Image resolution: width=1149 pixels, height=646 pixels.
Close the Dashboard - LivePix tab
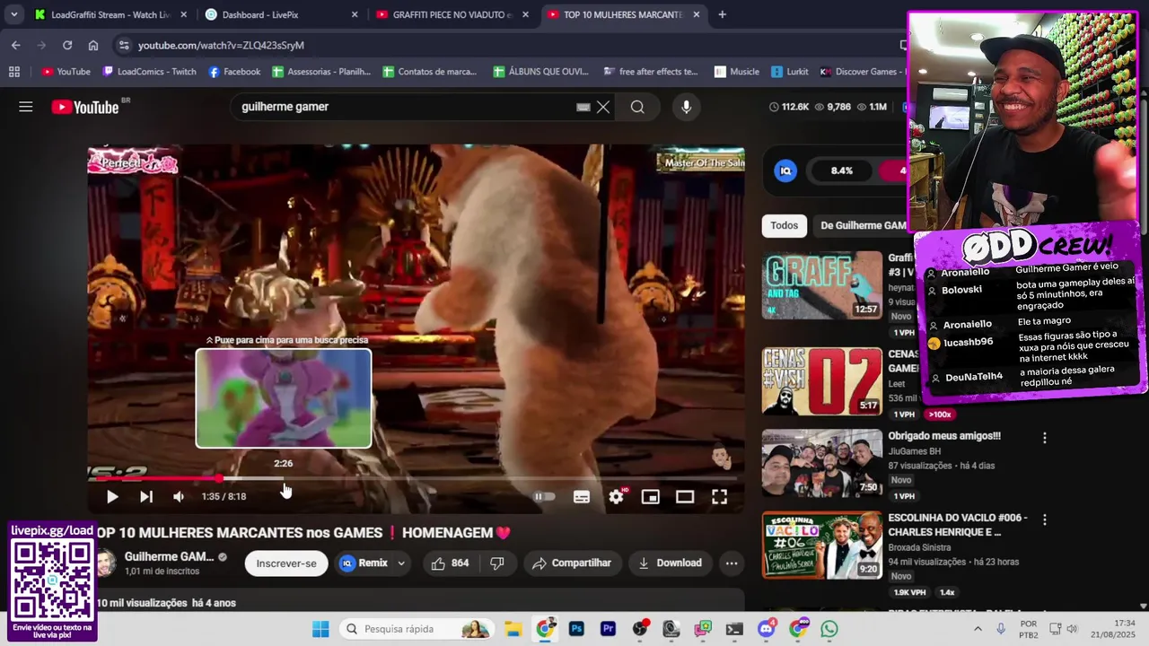[x=355, y=14]
